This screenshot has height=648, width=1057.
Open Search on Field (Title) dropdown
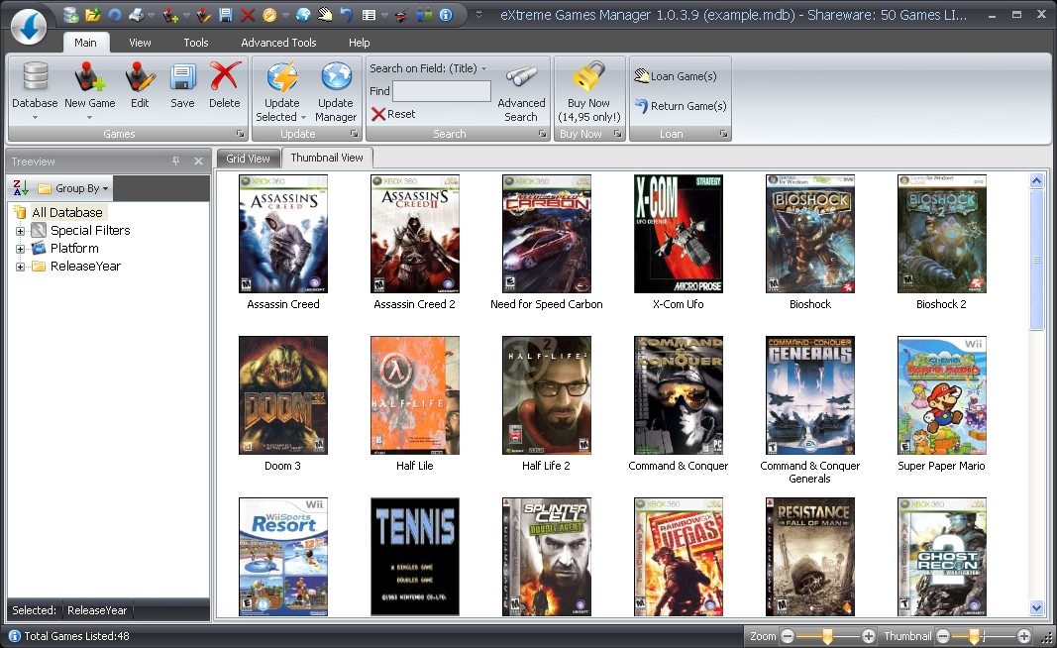pos(427,68)
